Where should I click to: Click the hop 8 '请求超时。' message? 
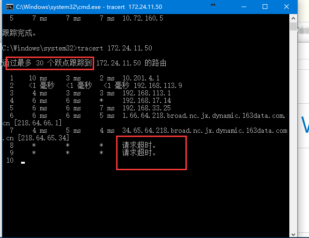139,145
